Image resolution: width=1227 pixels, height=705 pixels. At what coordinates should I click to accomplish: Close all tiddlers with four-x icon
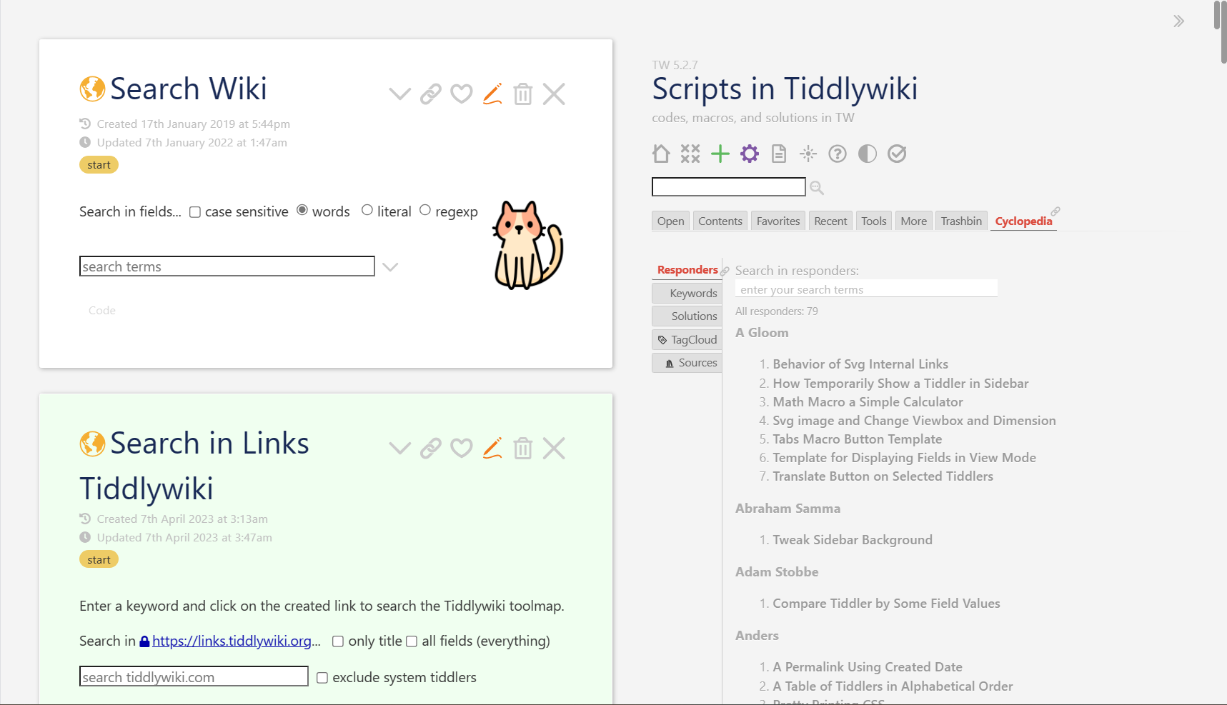[690, 154]
